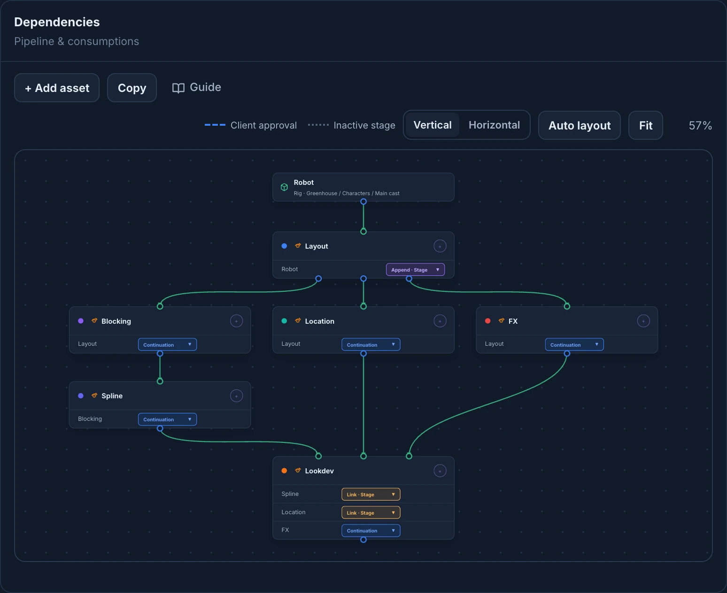Image resolution: width=727 pixels, height=593 pixels.
Task: Click the Client approval legend label
Action: (263, 125)
